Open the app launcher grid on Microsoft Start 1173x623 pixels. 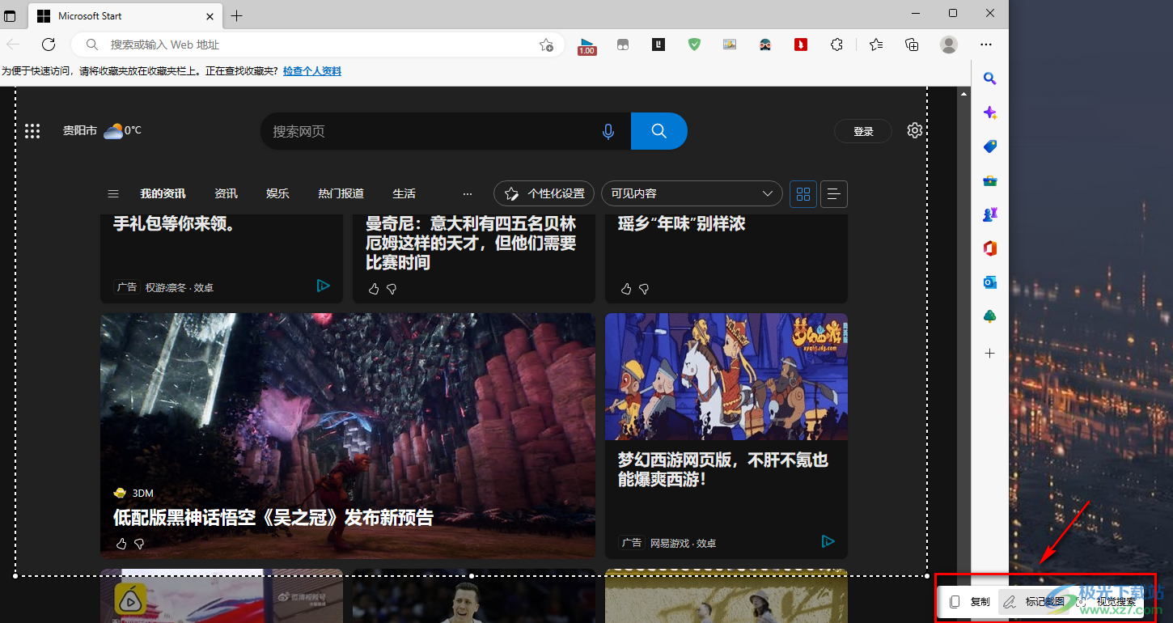[32, 131]
